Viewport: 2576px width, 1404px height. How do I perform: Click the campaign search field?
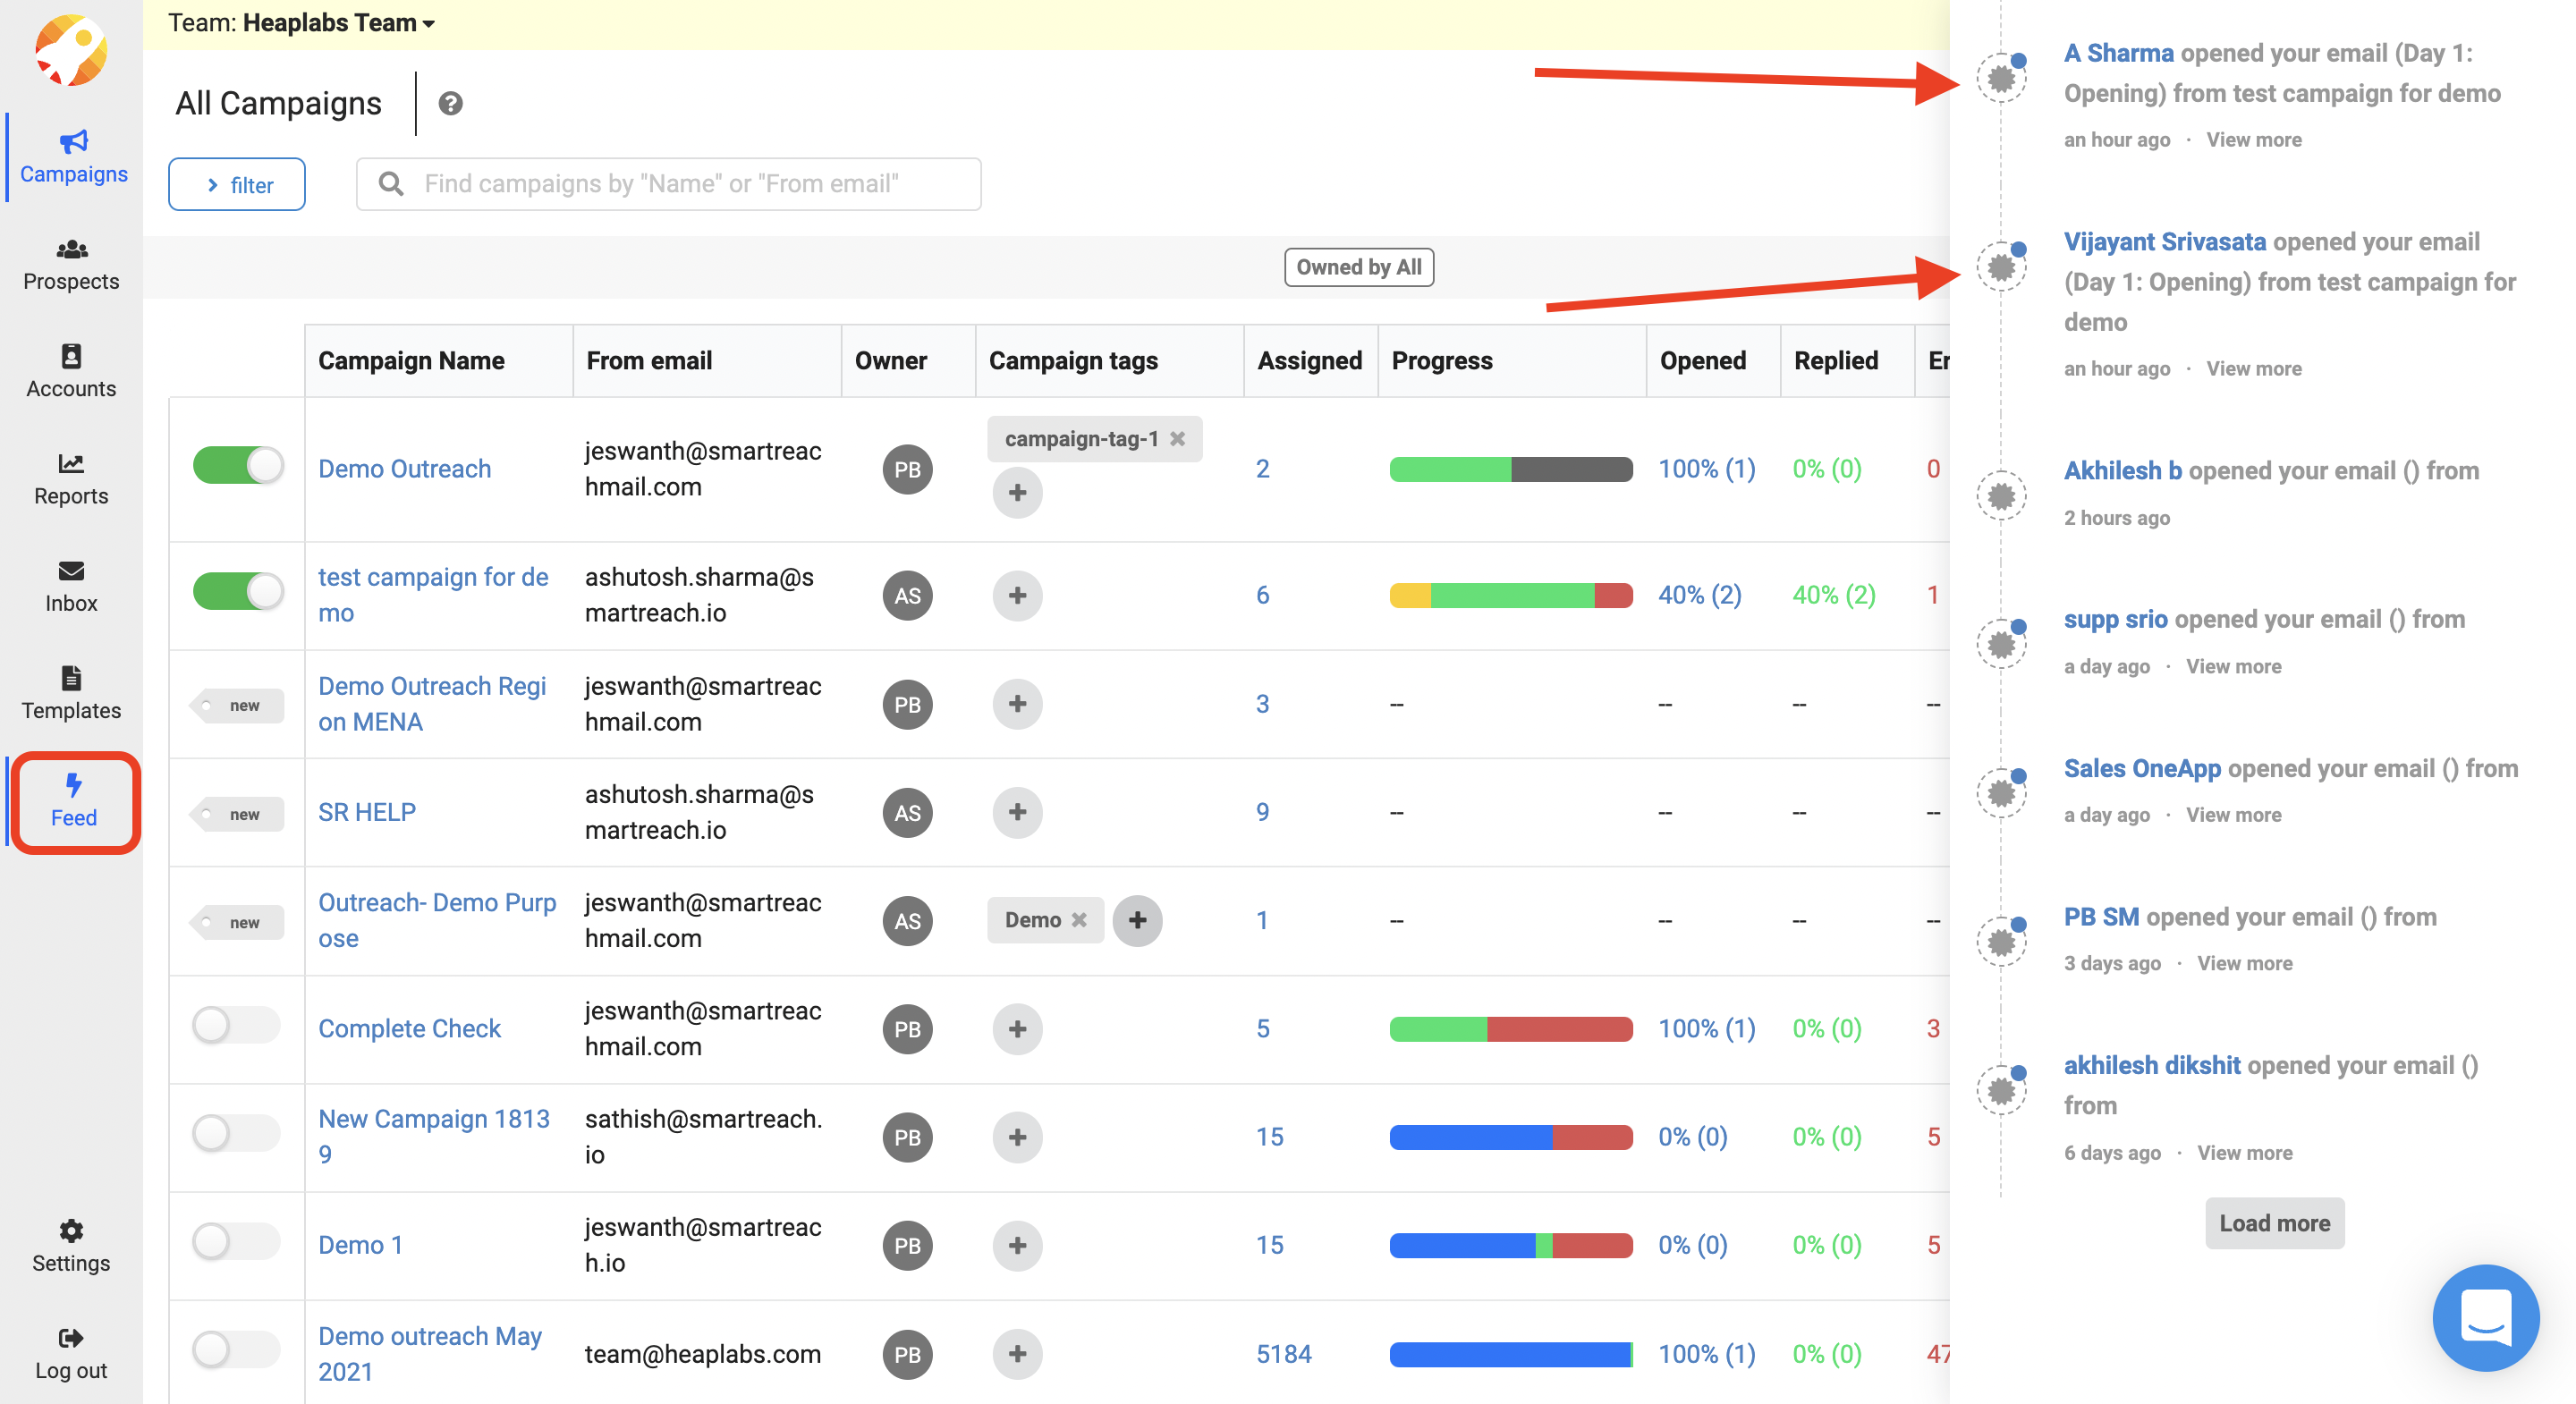(668, 184)
